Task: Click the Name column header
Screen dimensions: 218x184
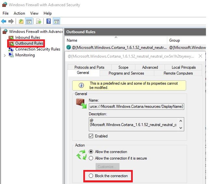Action: pos(116,40)
